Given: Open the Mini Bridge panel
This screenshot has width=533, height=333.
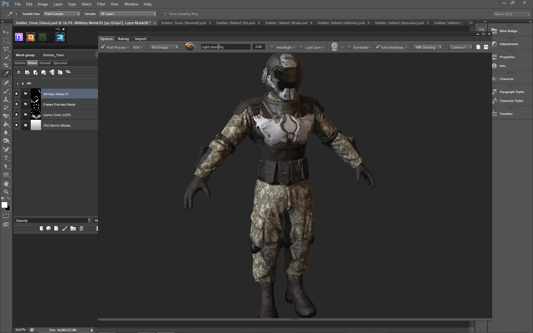Looking at the screenshot, I should pyautogui.click(x=508, y=31).
